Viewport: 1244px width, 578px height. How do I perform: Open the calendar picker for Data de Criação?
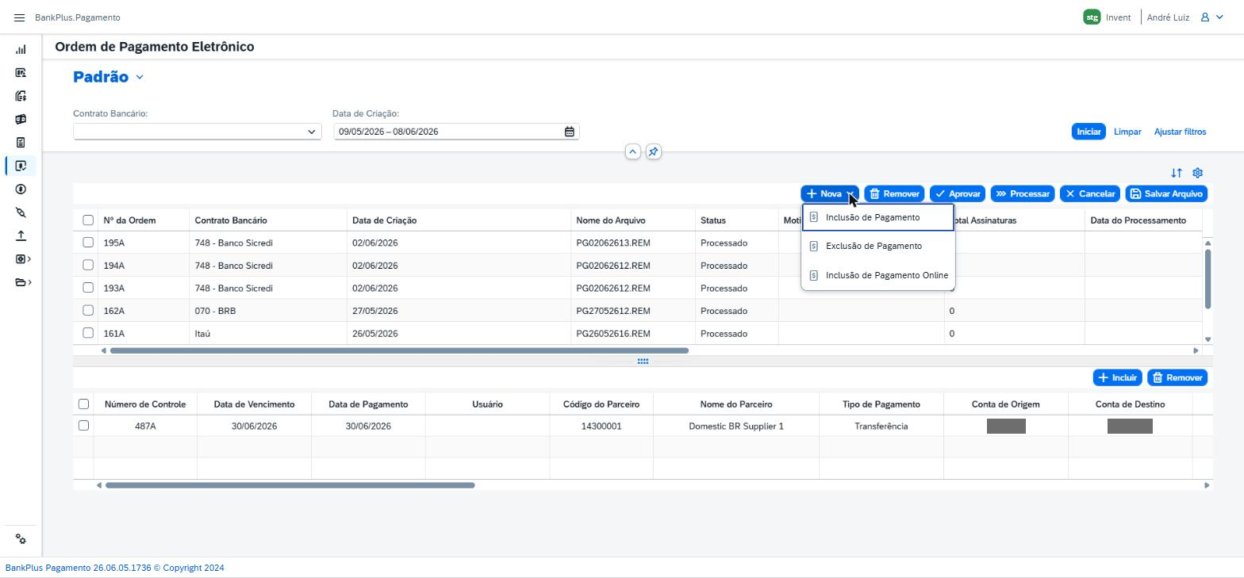(x=569, y=132)
